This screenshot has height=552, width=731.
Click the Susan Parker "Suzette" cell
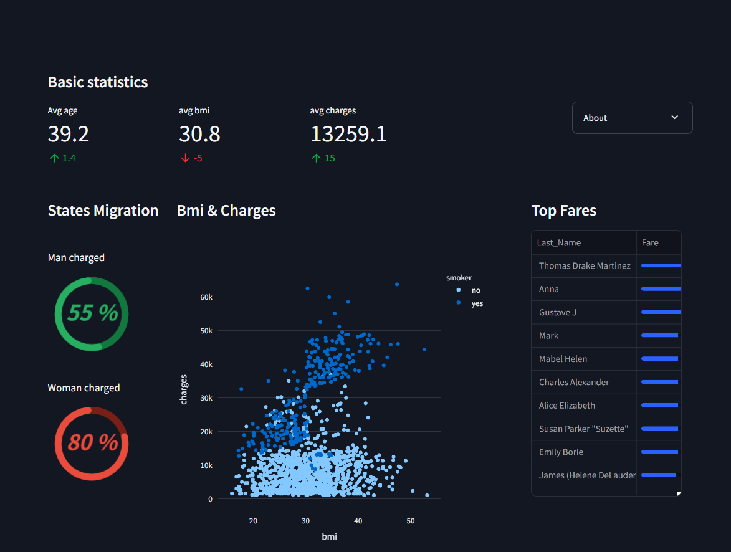[584, 429]
